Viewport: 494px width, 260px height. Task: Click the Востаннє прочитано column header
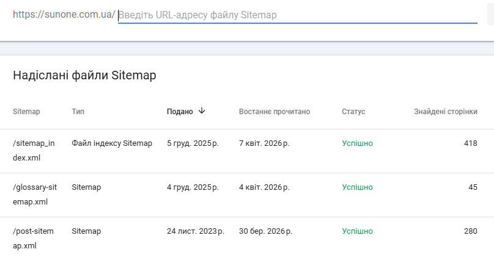click(x=275, y=112)
